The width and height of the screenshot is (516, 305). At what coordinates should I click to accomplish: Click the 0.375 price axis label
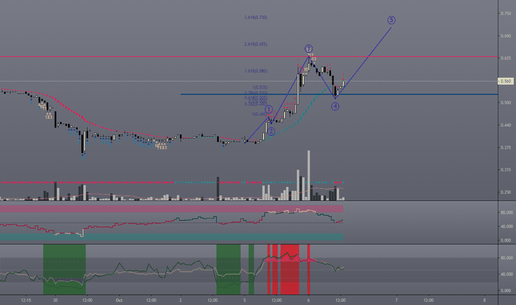(506, 148)
